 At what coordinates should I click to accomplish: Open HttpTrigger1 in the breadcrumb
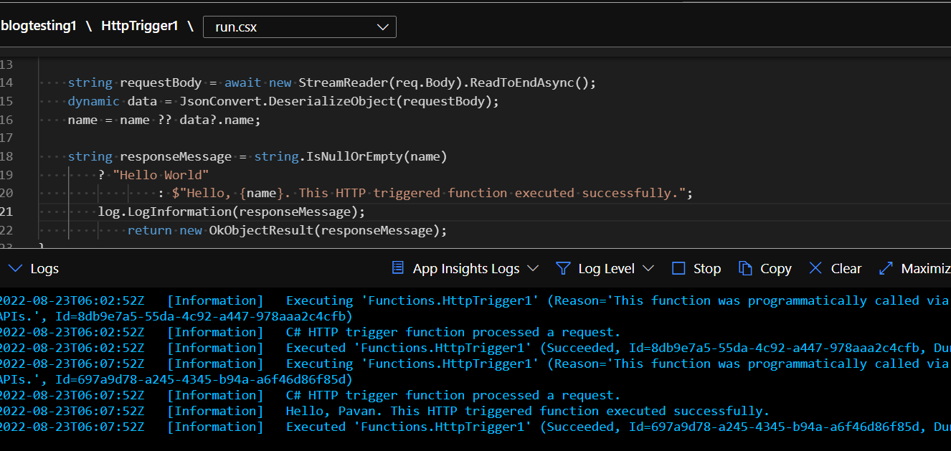click(139, 27)
